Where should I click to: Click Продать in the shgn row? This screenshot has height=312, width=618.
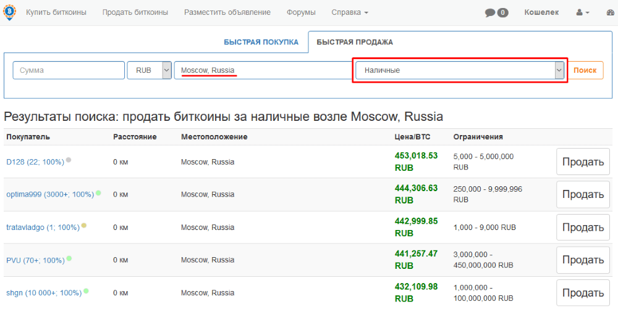[x=583, y=293]
